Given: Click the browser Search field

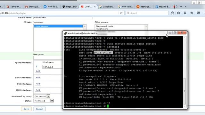Looking at the screenshot, I should [147, 13].
